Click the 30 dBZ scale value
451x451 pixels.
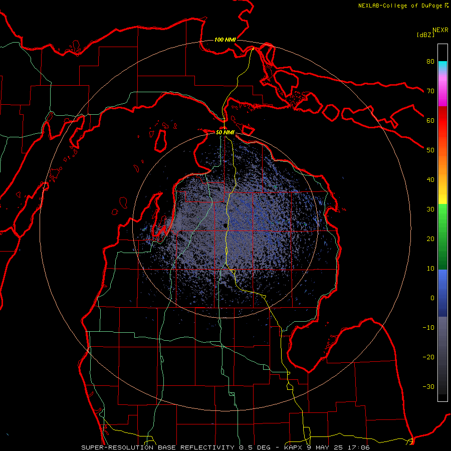click(430, 209)
